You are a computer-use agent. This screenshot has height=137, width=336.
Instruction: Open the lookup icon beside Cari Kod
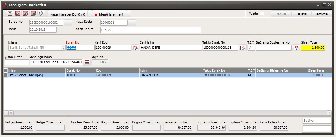135,48
